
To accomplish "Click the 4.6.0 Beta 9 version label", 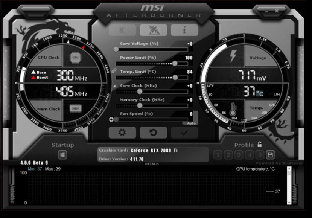I will click(34, 163).
